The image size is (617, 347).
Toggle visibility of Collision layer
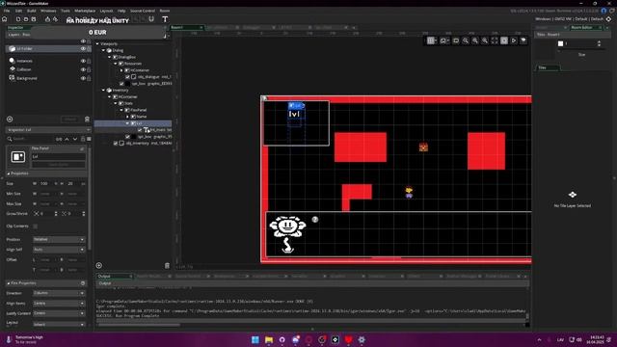tap(83, 69)
